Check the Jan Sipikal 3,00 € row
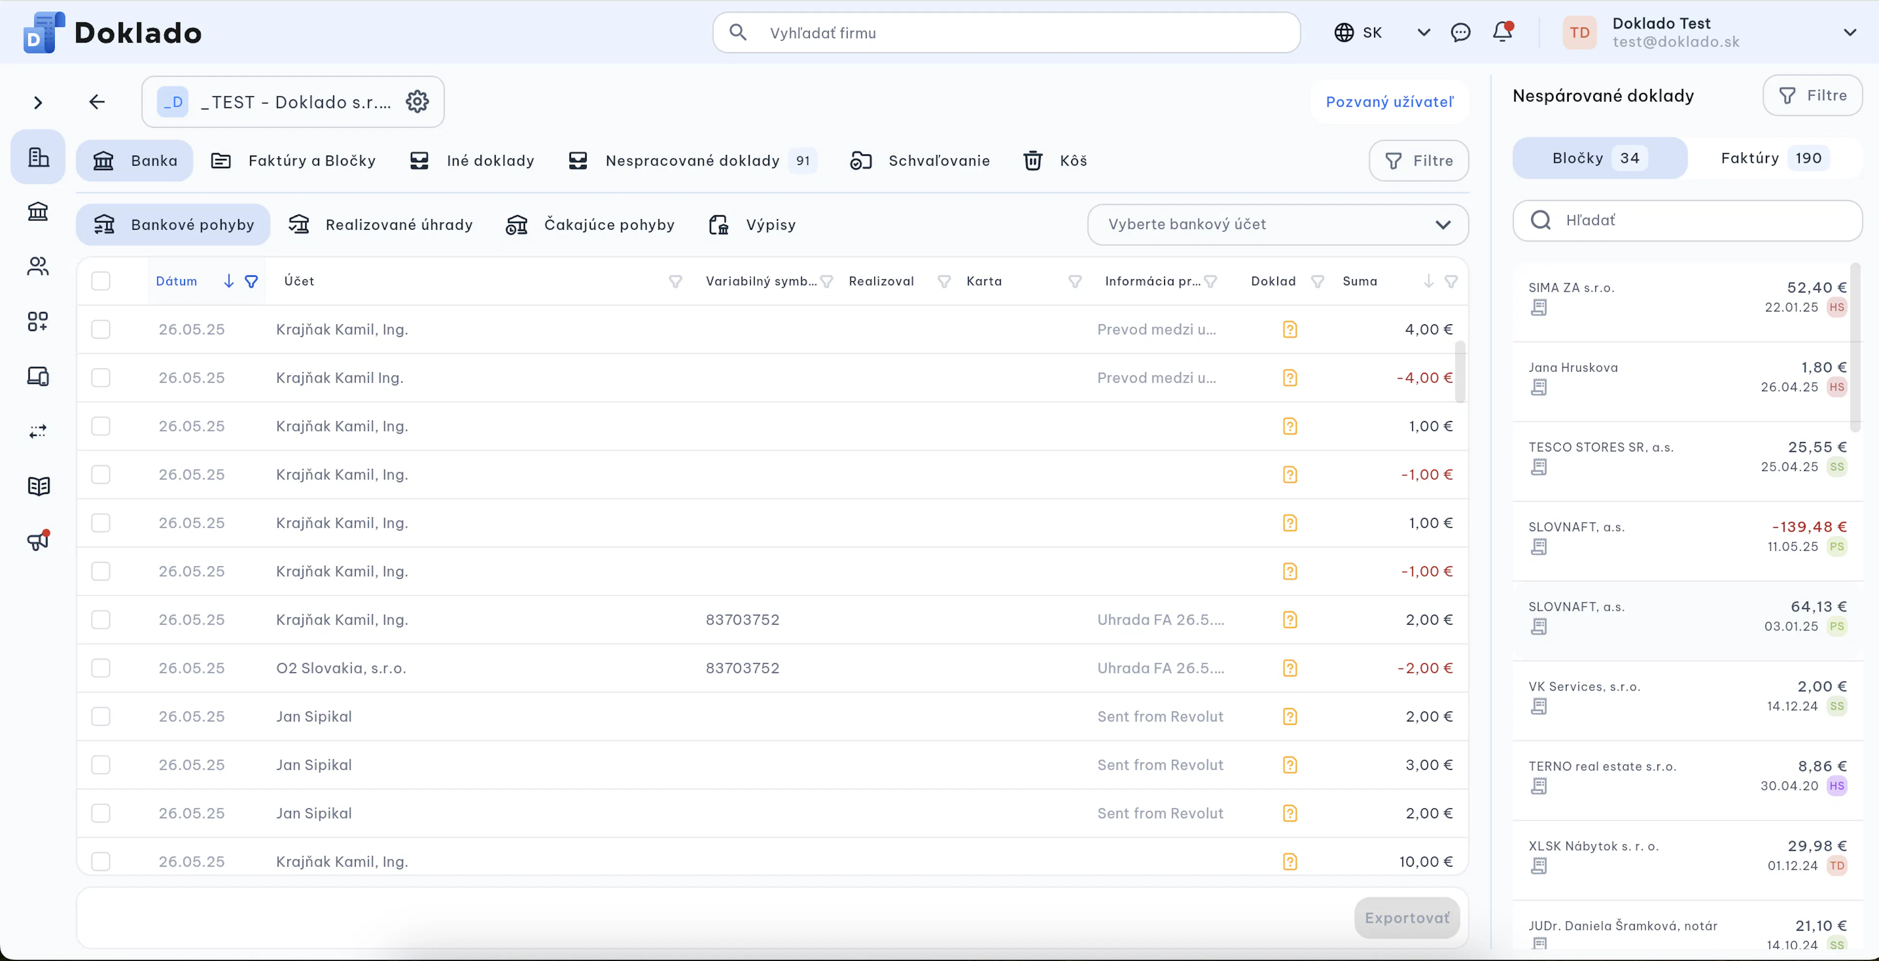The image size is (1879, 961). (x=101, y=765)
